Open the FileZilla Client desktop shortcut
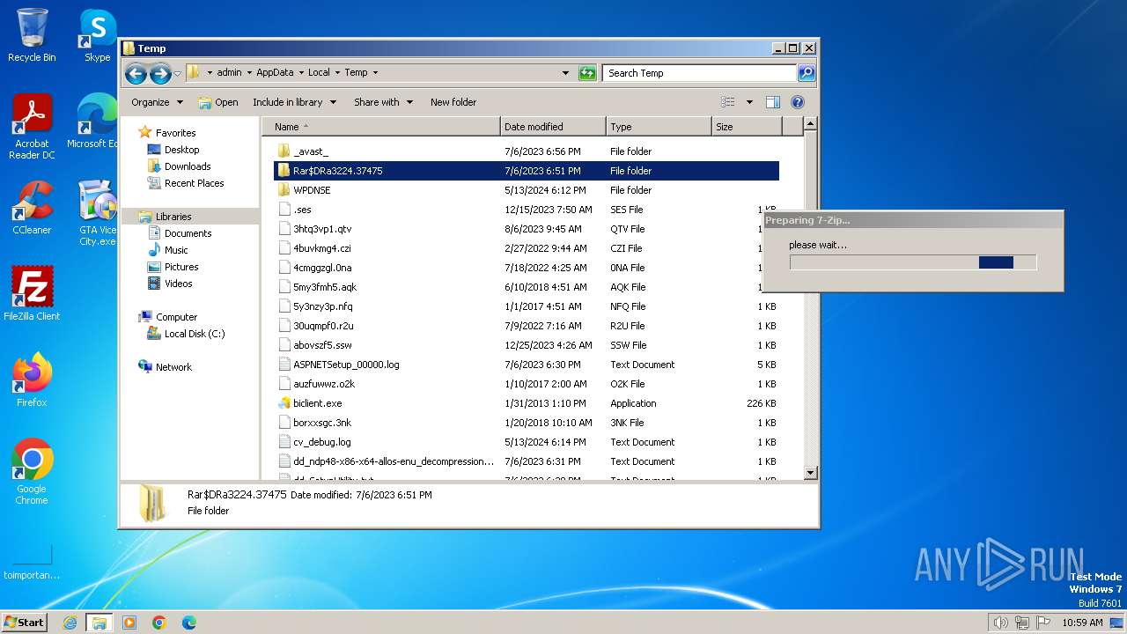1127x634 pixels. (x=32, y=294)
